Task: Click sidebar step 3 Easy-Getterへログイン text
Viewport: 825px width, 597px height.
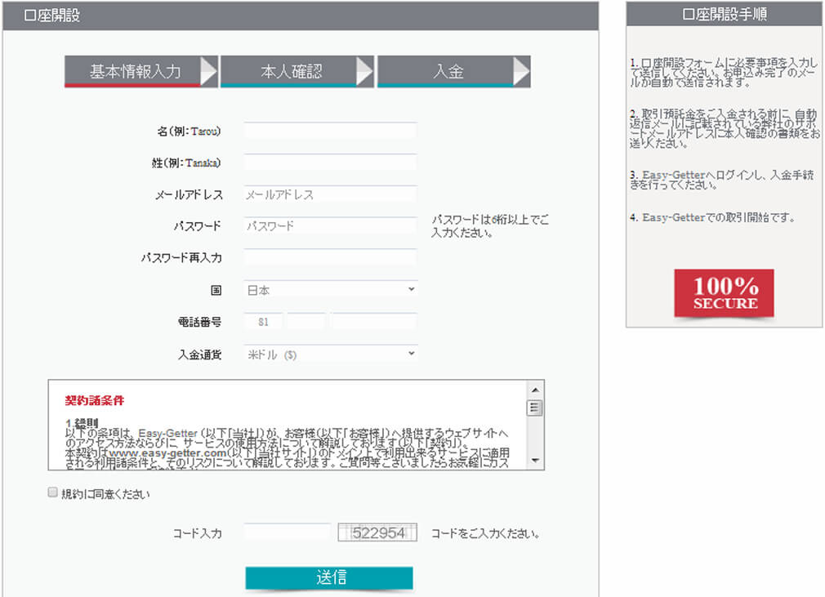Action: coord(722,180)
